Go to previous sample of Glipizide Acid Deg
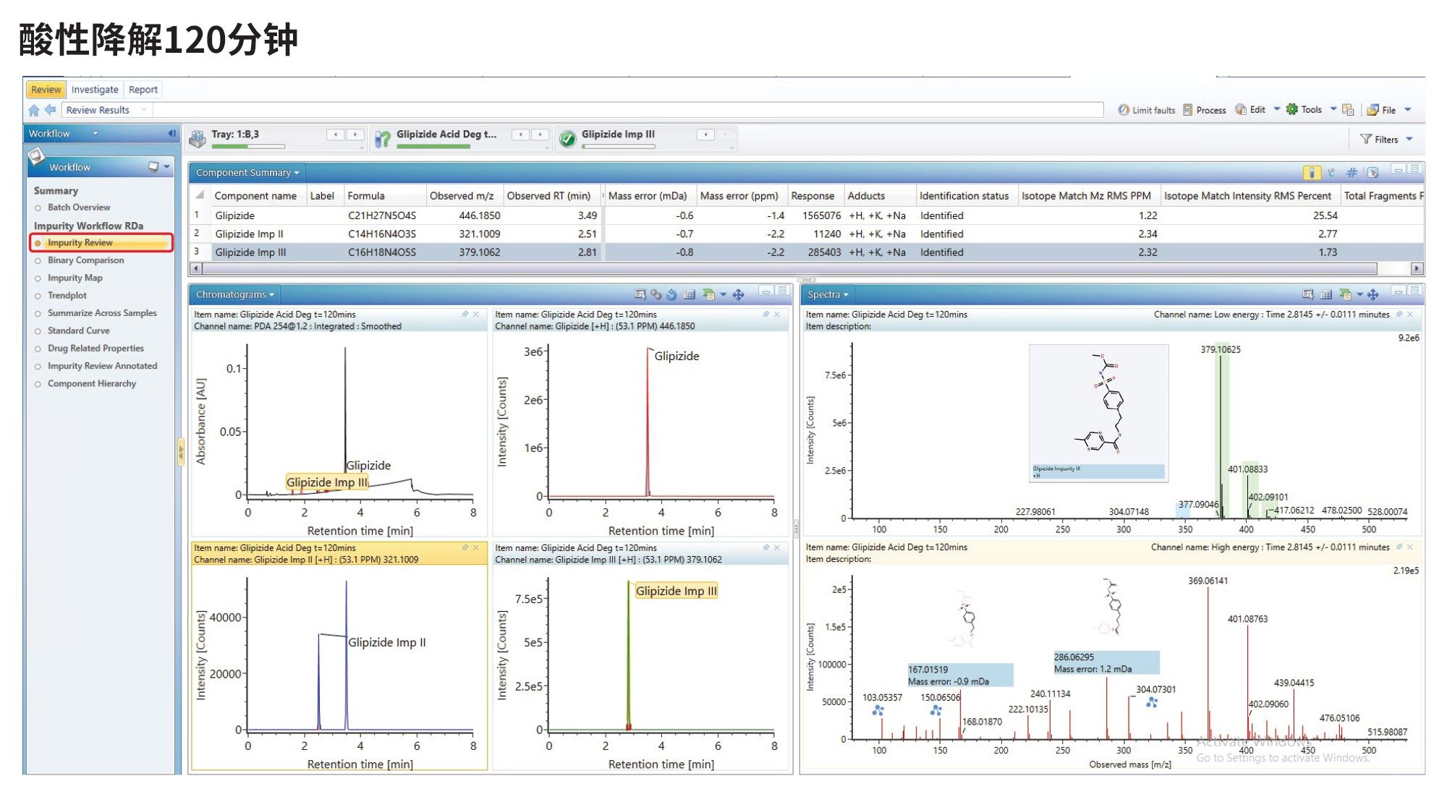 point(520,135)
